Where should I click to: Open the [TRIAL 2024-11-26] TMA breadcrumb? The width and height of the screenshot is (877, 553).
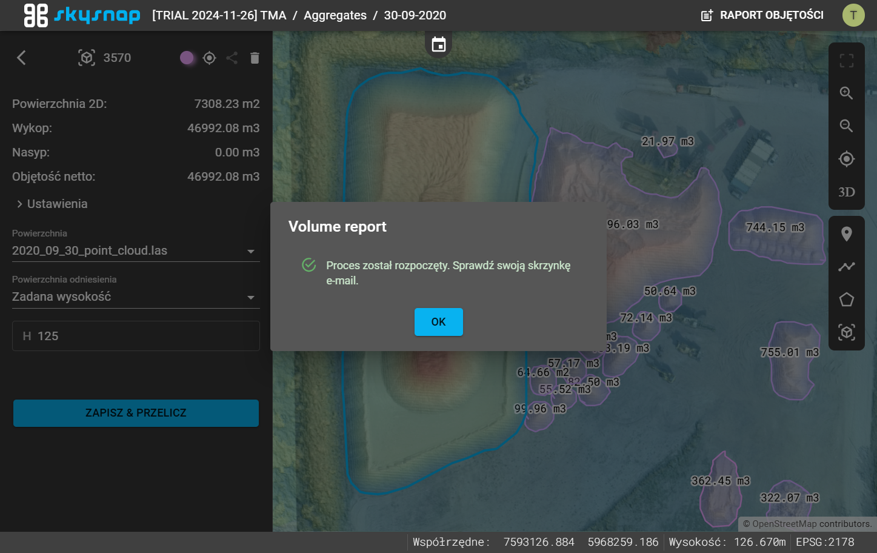[x=219, y=15]
